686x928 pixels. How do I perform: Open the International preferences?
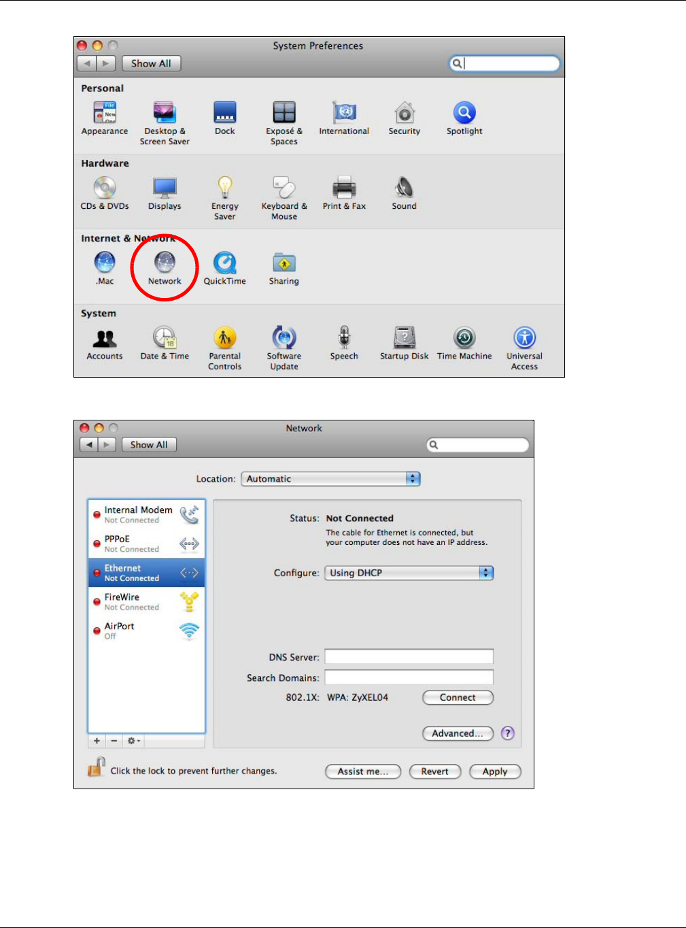[x=345, y=118]
